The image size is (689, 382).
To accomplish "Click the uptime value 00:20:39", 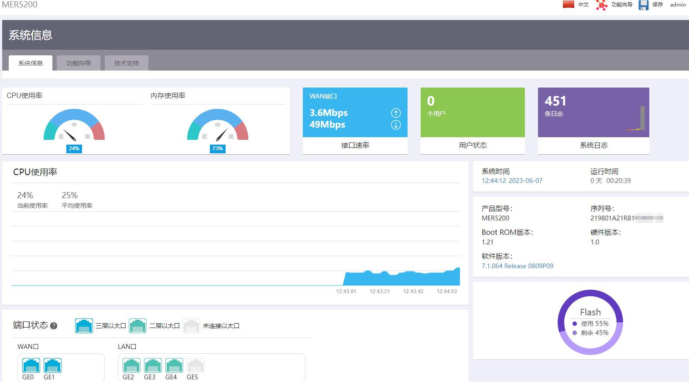I will [x=618, y=181].
